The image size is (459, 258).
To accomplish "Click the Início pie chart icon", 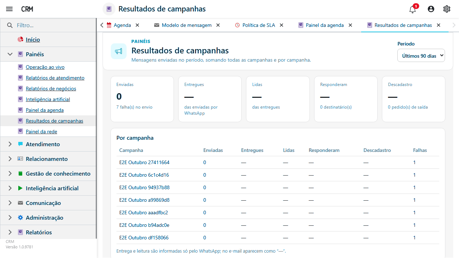I will pos(20,39).
